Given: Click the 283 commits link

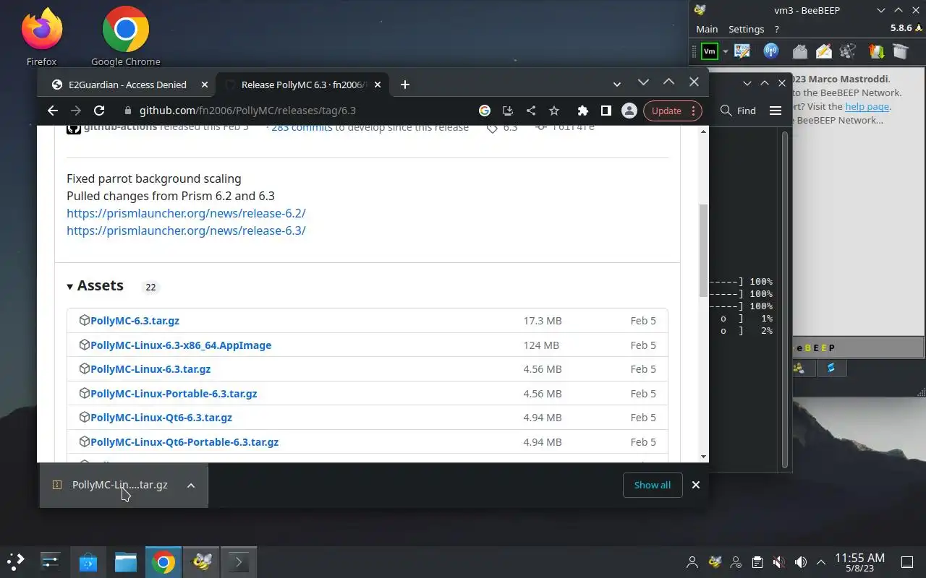Looking at the screenshot, I should click(302, 127).
